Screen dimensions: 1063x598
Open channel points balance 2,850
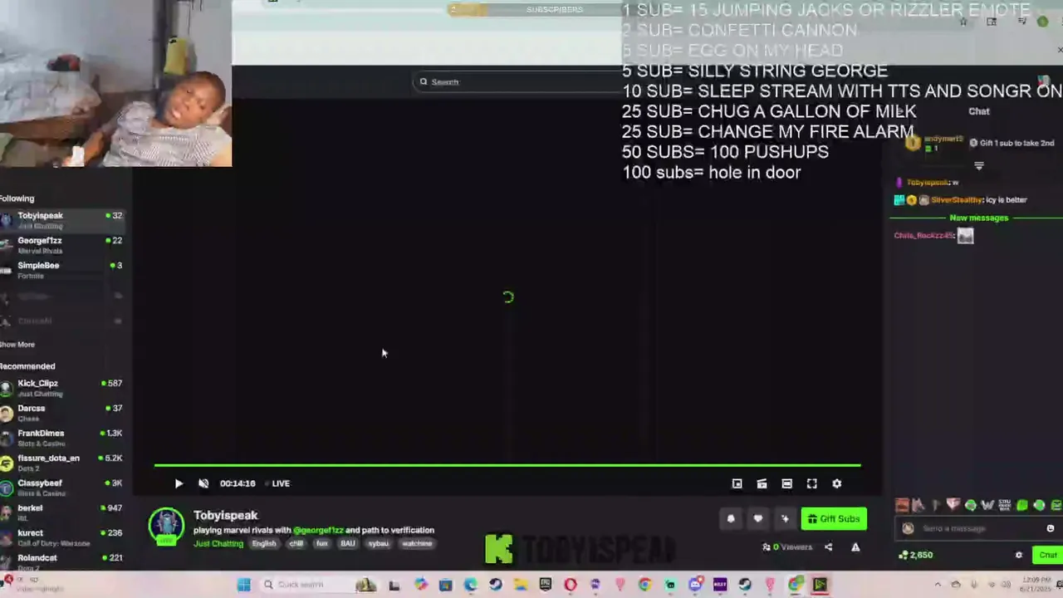(x=916, y=555)
